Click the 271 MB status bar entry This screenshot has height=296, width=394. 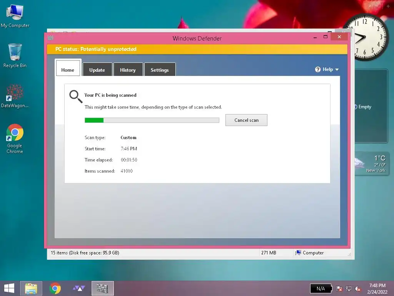(269, 253)
